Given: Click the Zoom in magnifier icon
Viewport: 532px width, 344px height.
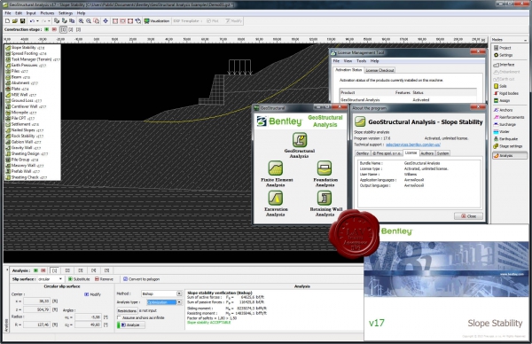Looking at the screenshot, I should tap(81, 21).
